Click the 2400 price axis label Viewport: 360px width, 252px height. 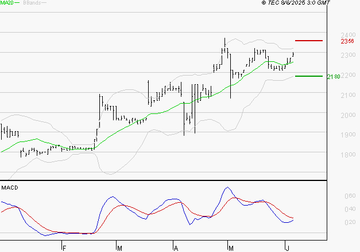point(347,35)
